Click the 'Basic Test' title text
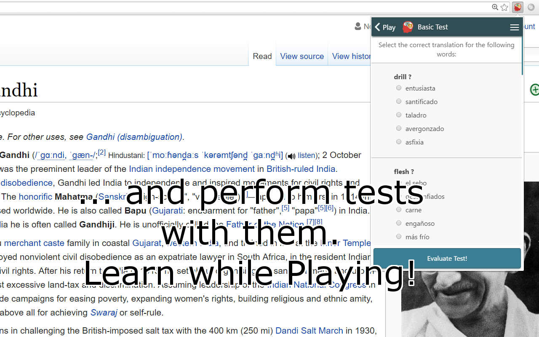The height and width of the screenshot is (337, 539). pyautogui.click(x=432, y=27)
